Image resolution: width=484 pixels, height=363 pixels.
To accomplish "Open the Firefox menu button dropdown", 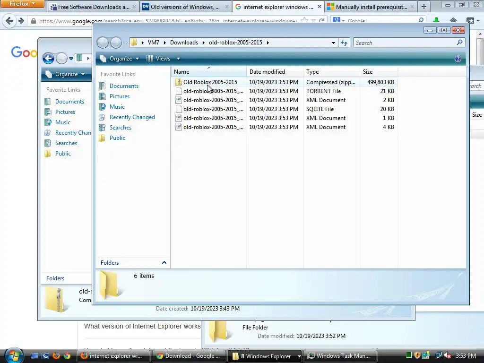I will pyautogui.click(x=22, y=4).
